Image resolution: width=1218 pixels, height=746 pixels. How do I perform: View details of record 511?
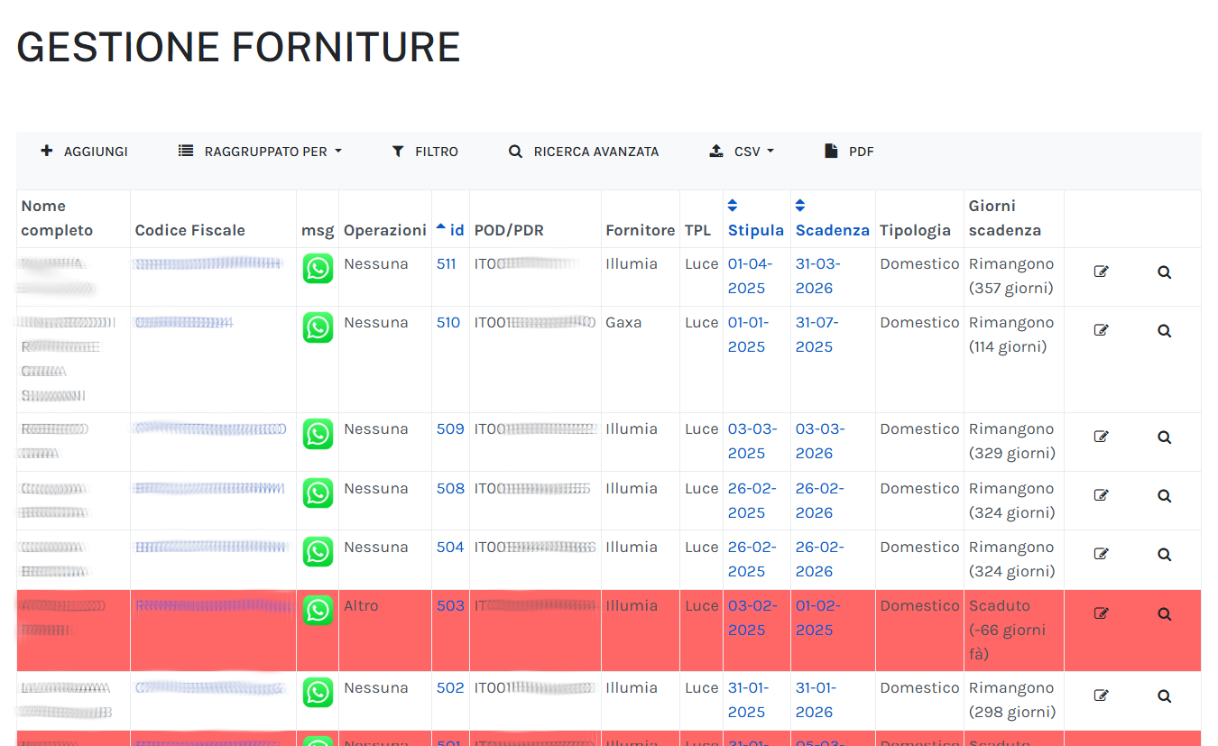[x=1165, y=272]
